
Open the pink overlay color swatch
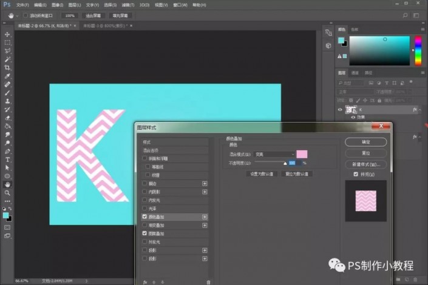(302, 154)
